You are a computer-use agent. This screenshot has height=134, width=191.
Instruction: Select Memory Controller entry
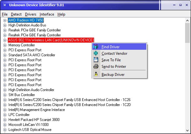[x=22, y=45]
